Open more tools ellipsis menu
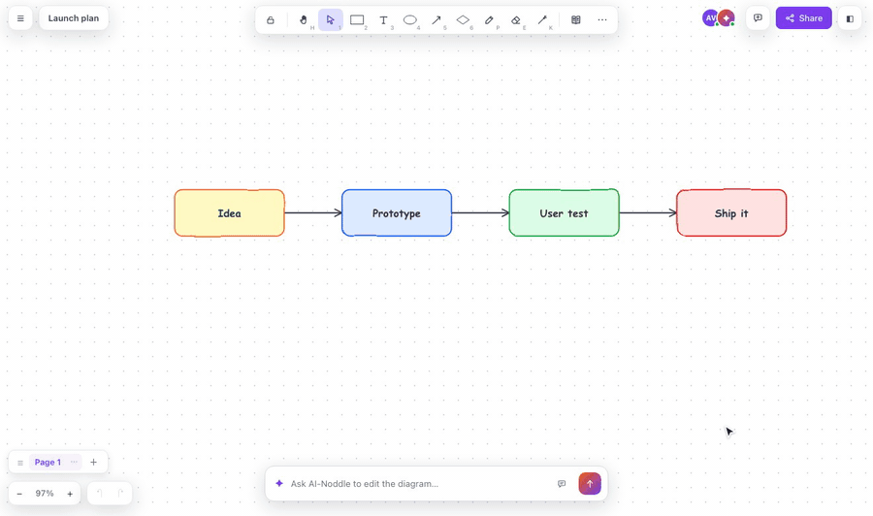Screen dimensions: 873x516 click(x=602, y=20)
